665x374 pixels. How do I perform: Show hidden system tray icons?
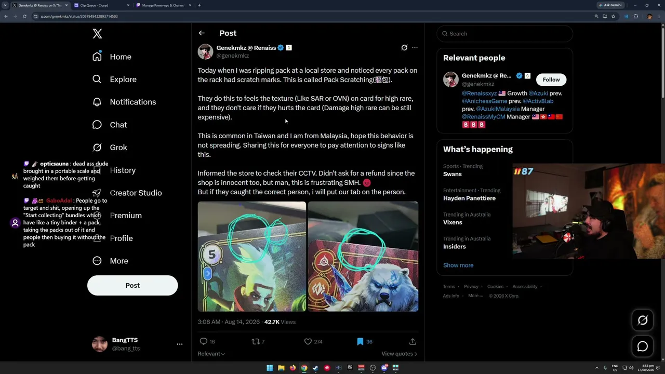[x=597, y=368]
